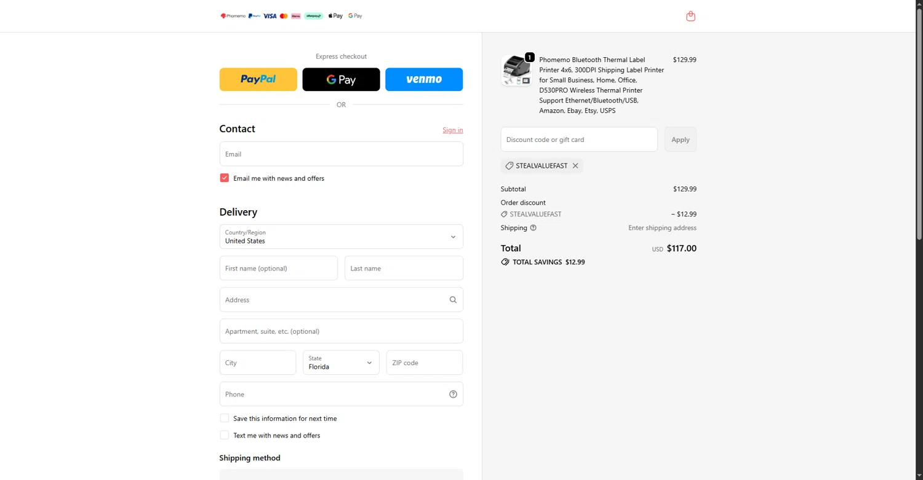Click the search magnifier in Address field
Viewport: 923px width, 480px height.
click(453, 300)
